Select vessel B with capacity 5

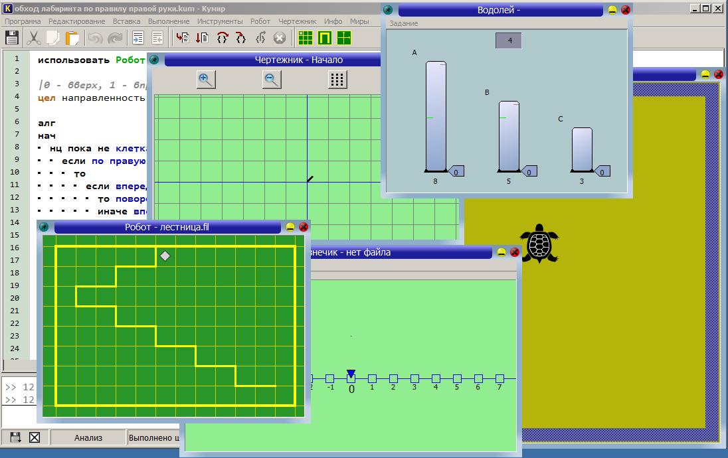click(x=509, y=137)
